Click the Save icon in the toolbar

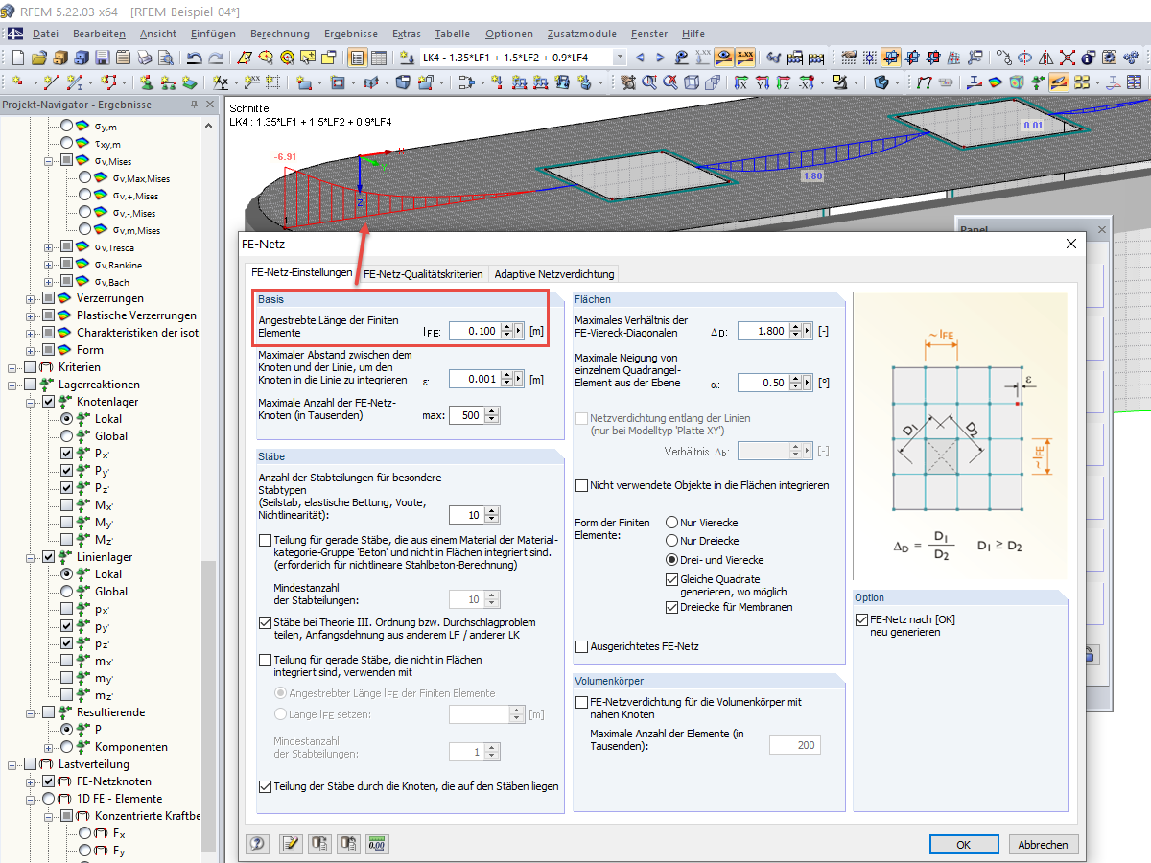tap(102, 58)
